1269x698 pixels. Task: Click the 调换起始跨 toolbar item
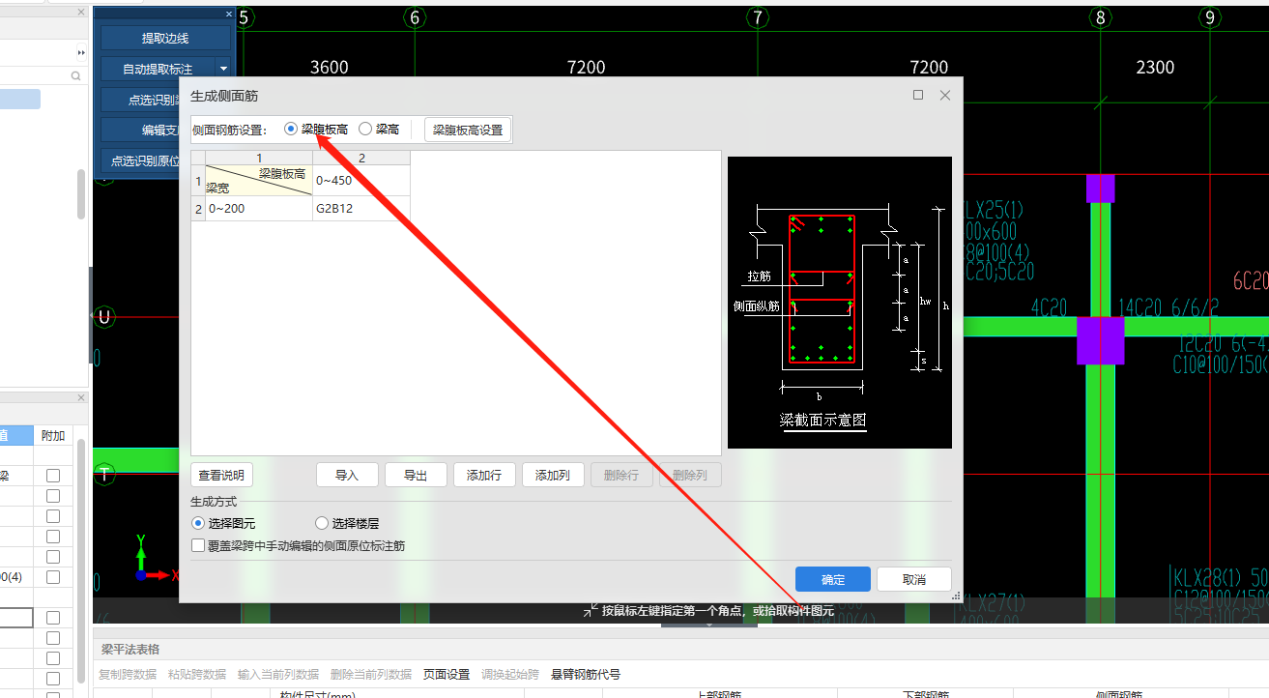coord(510,674)
